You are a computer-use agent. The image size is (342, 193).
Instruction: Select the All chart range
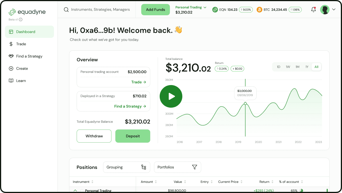point(317,67)
